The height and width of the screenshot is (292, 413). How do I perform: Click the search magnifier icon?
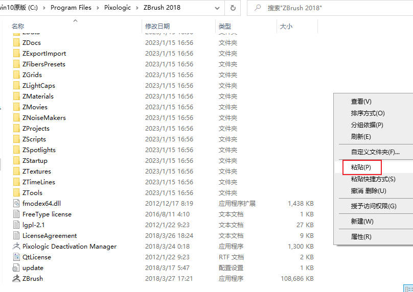tap(258, 8)
